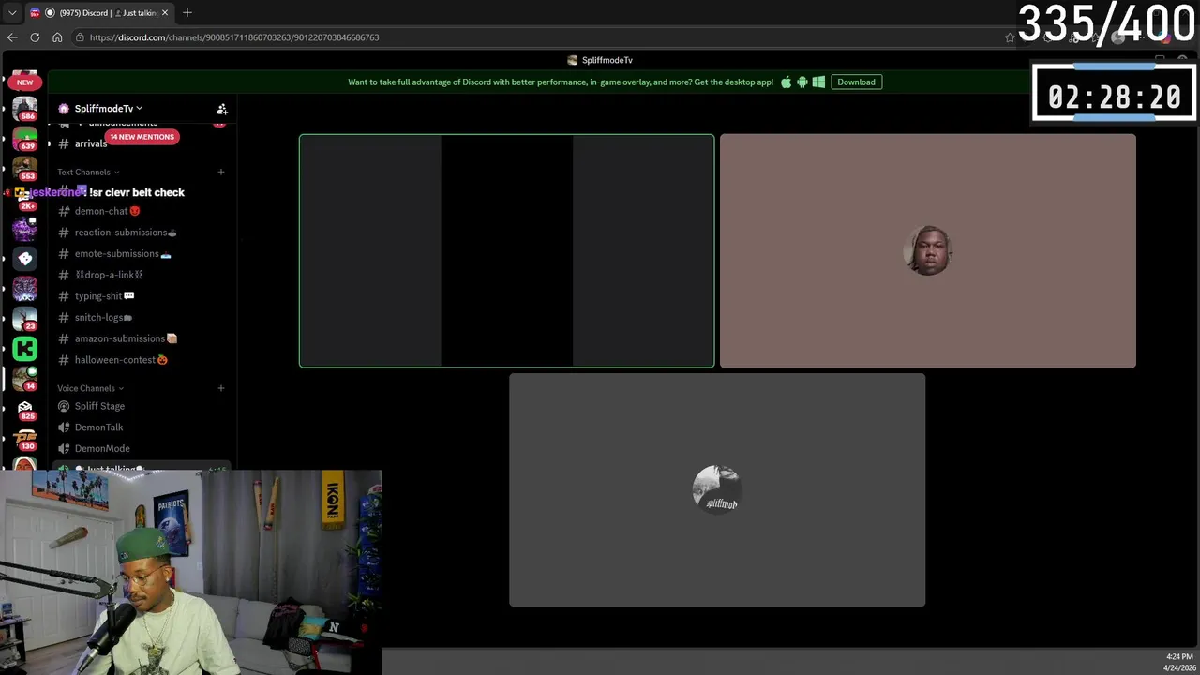Screen dimensions: 1200x675
Task: Click the green Kick server icon
Action: [25, 349]
